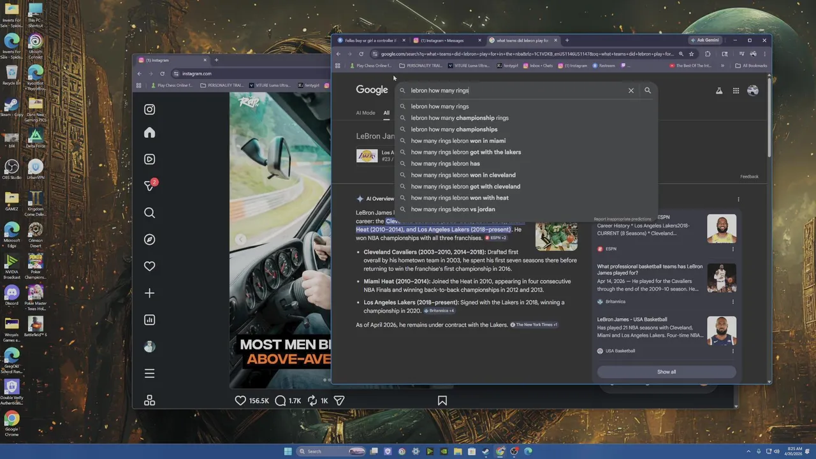Image resolution: width=816 pixels, height=459 pixels.
Task: Repost the reel showing 1K
Action: [x=312, y=400]
